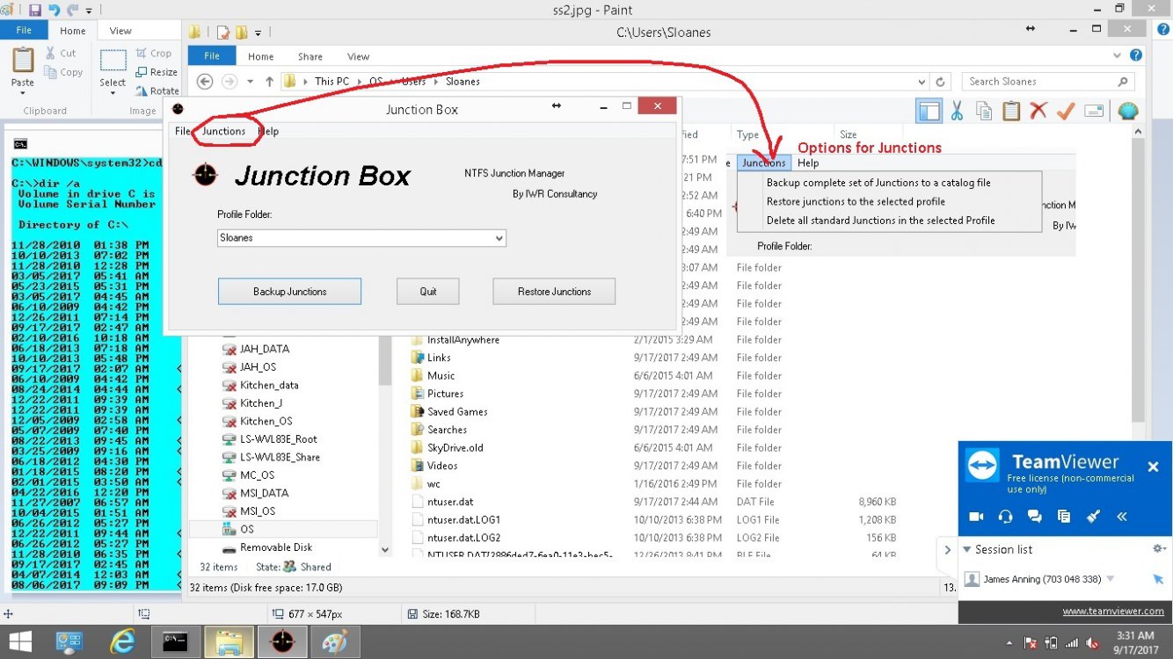Click the Copy pages toolbar icon in Explorer
1173x659 pixels.
pyautogui.click(x=984, y=111)
